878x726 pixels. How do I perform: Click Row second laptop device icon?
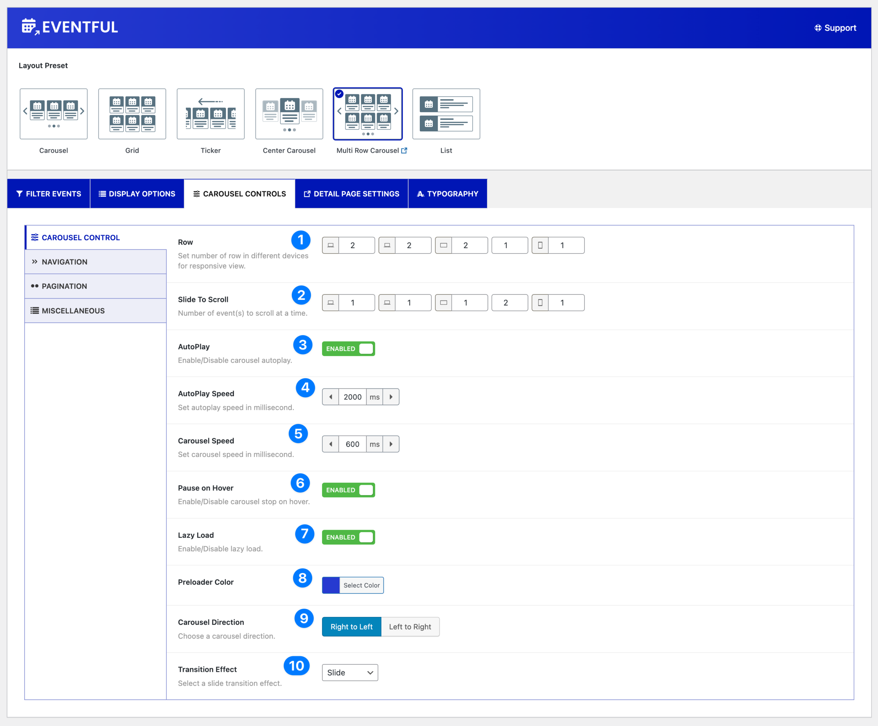pyautogui.click(x=387, y=245)
